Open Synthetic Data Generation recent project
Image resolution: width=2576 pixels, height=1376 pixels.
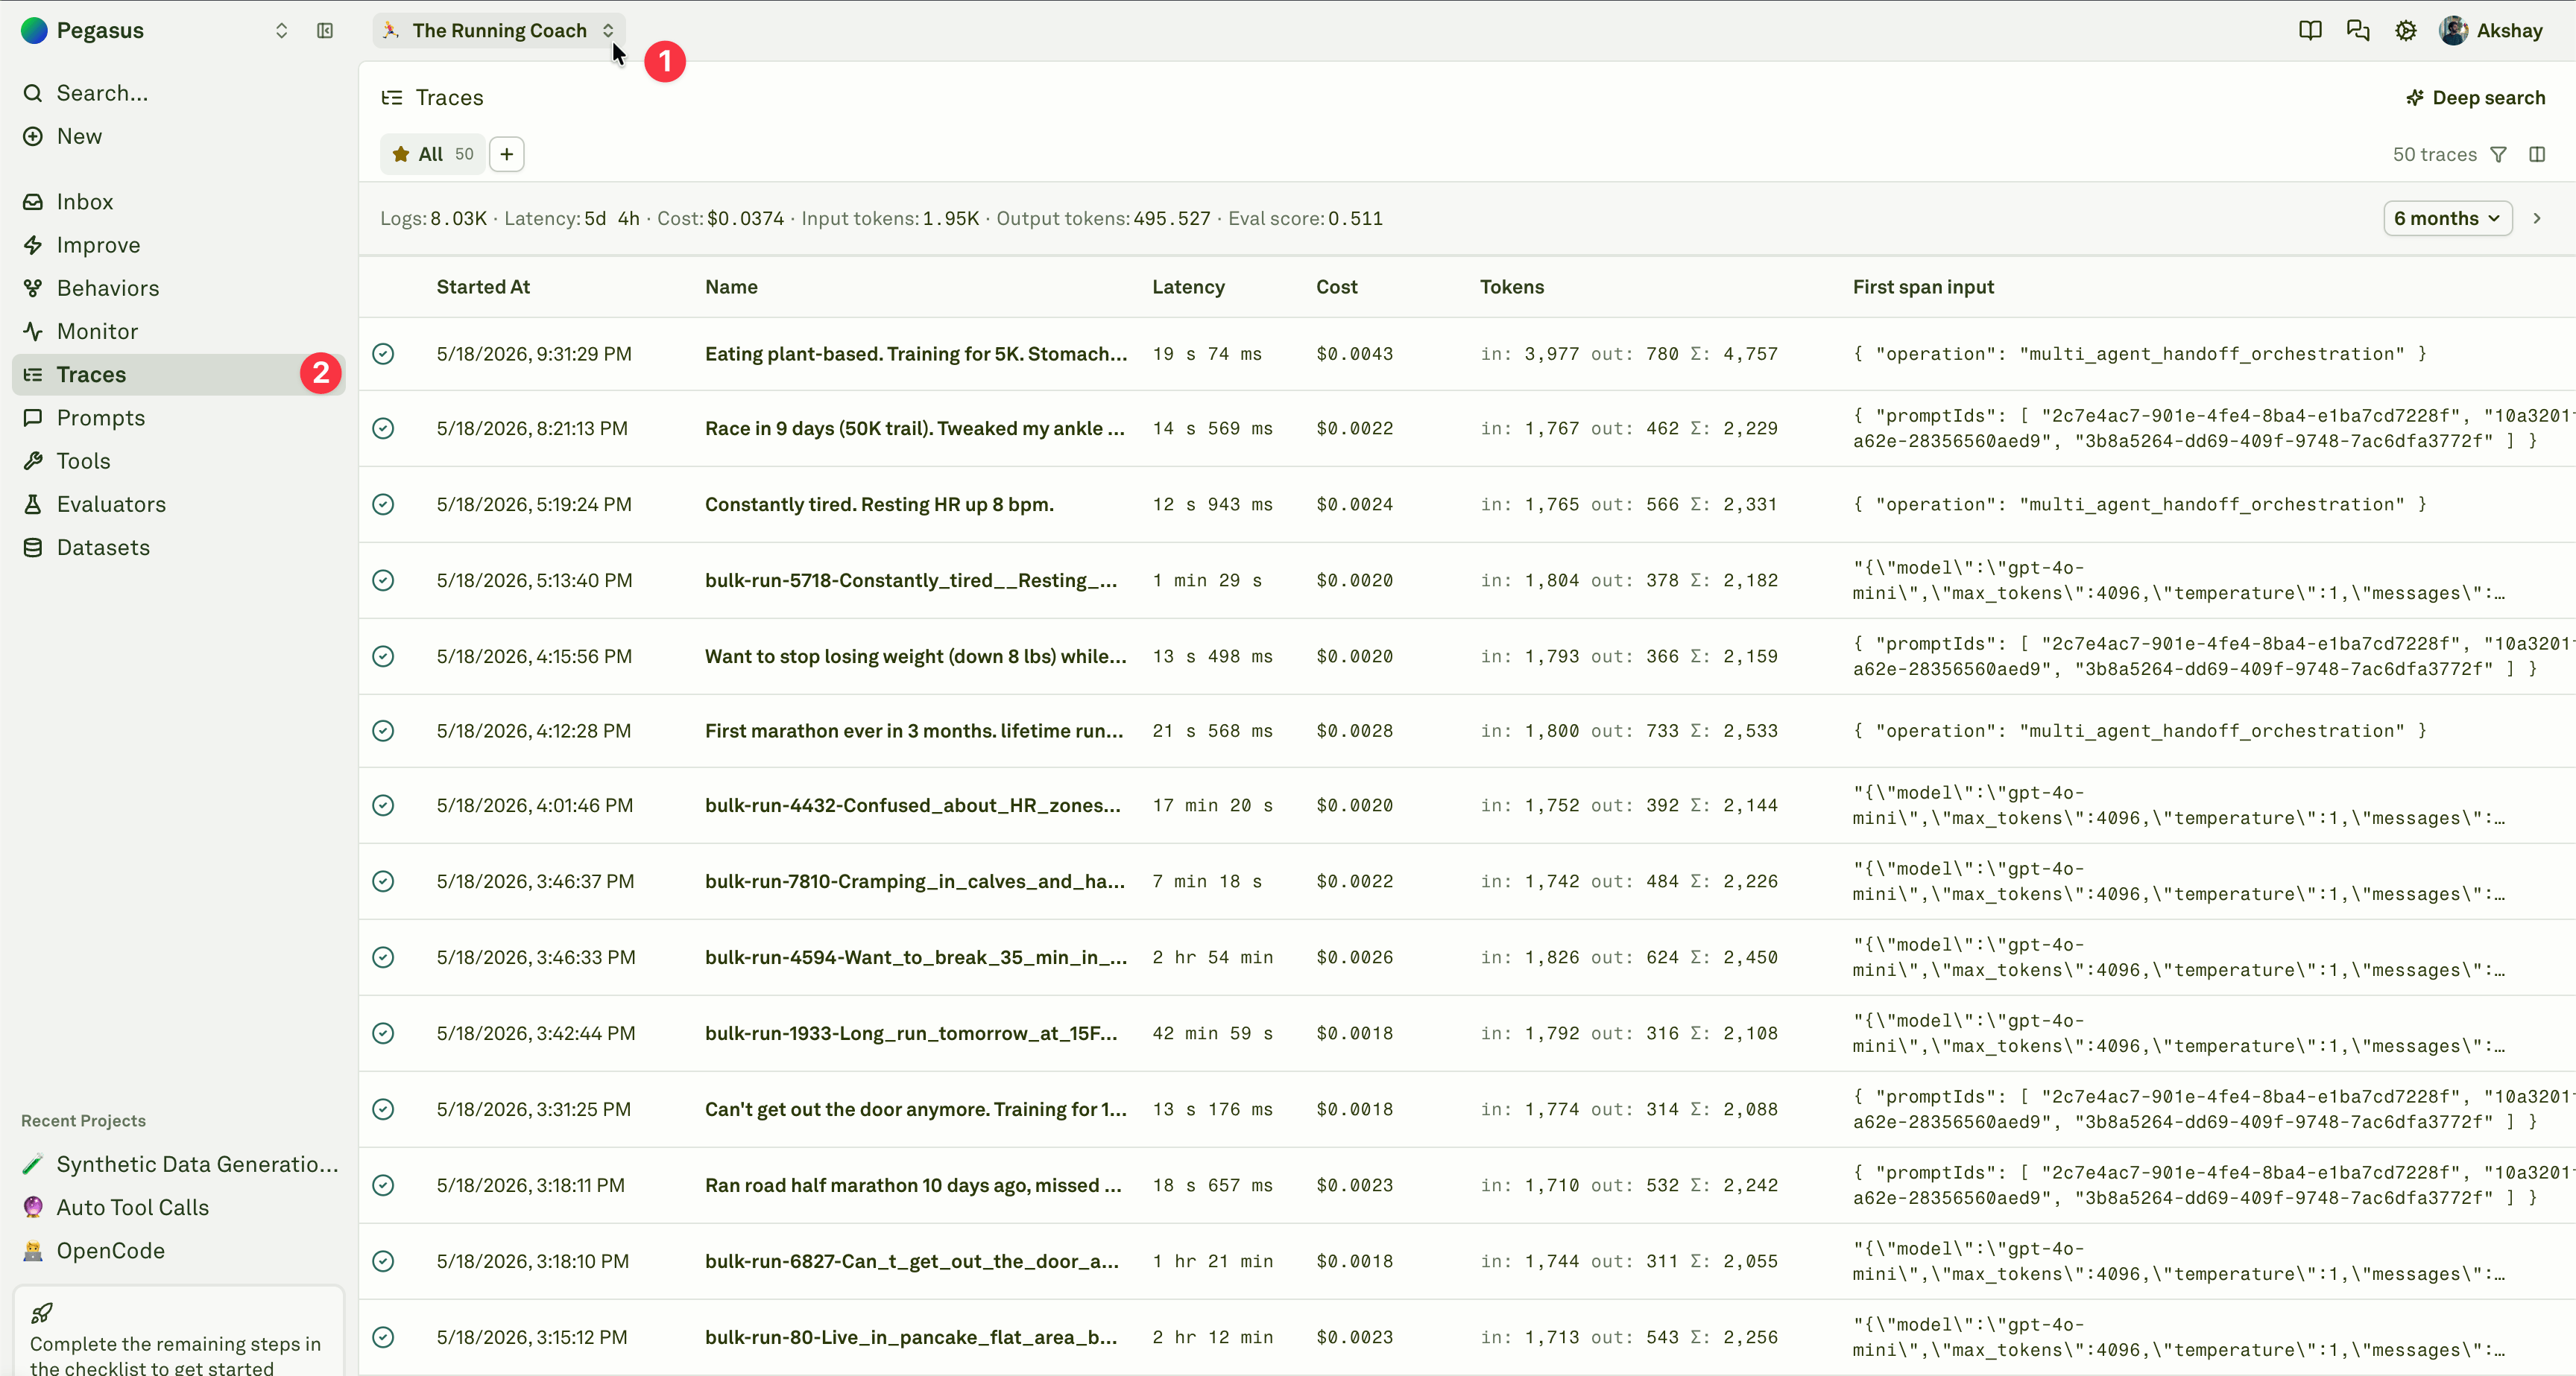tap(180, 1164)
